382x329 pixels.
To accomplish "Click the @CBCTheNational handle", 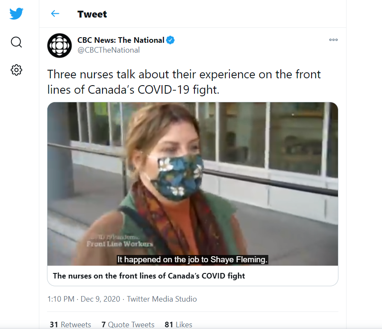I will click(x=109, y=50).
